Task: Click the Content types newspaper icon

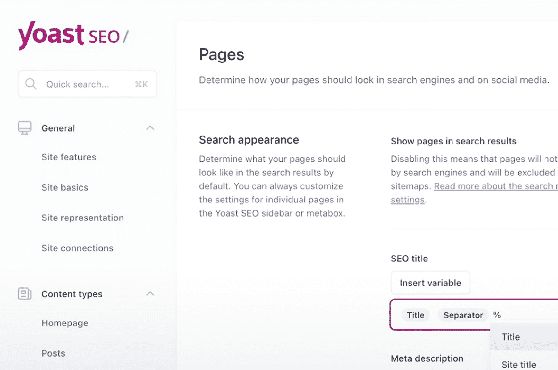Action: click(x=25, y=294)
